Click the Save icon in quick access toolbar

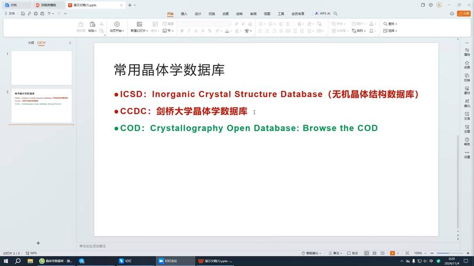pos(23,14)
